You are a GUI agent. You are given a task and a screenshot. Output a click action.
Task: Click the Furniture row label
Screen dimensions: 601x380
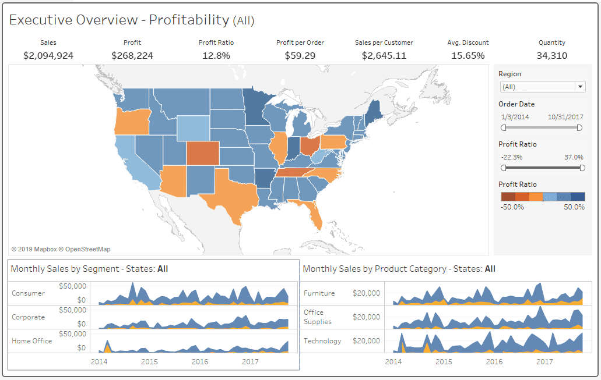point(319,293)
